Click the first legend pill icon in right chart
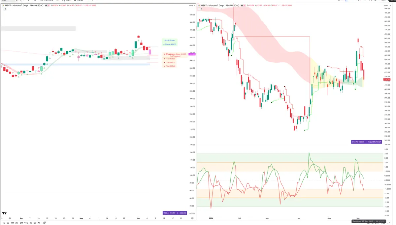This screenshot has width=396, height=225. (242, 5)
